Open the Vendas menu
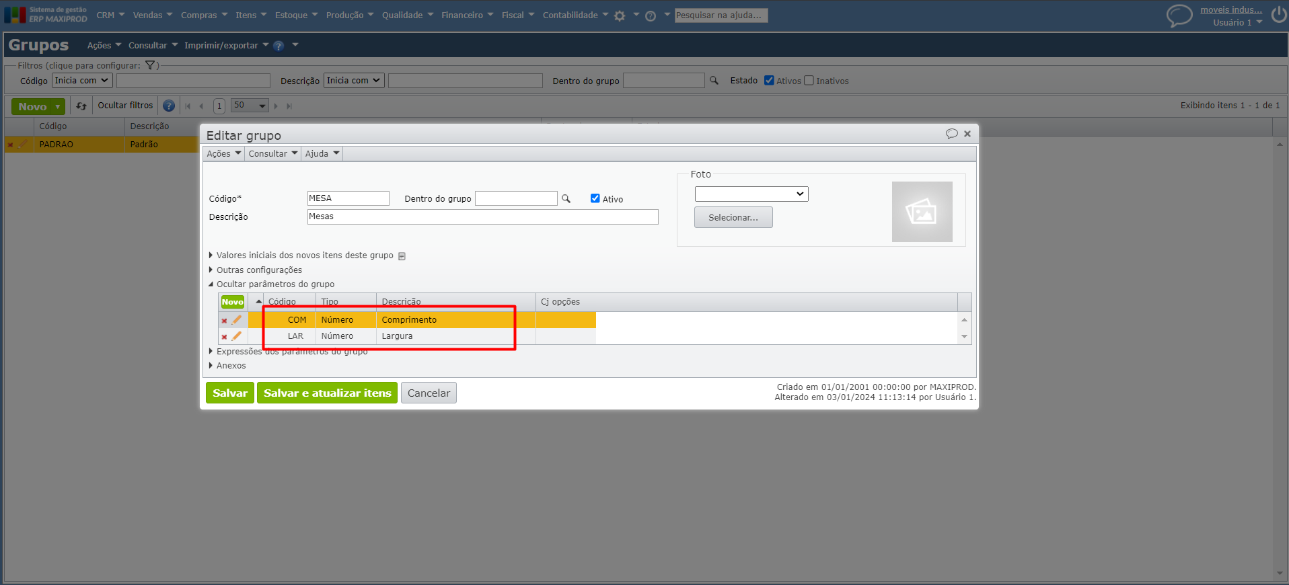1289x585 pixels. pos(153,15)
